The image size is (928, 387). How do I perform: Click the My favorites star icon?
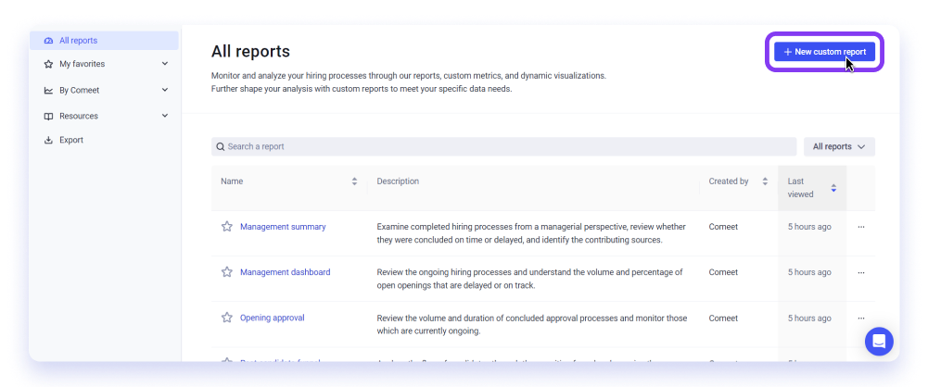pyautogui.click(x=48, y=64)
